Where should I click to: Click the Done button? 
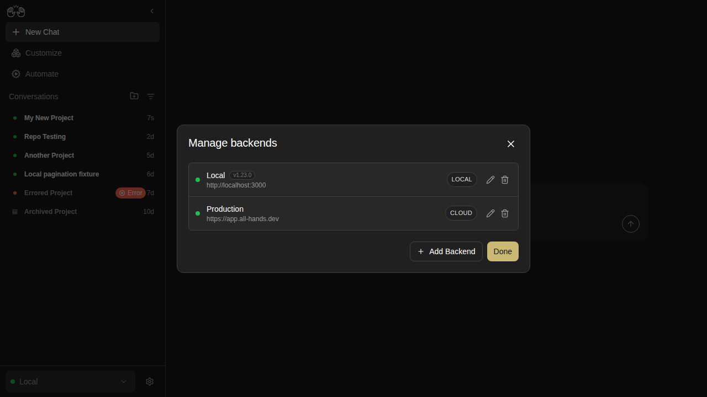(x=503, y=251)
